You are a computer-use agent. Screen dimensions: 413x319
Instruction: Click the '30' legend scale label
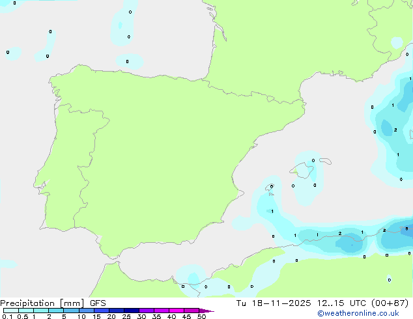click(141, 316)
